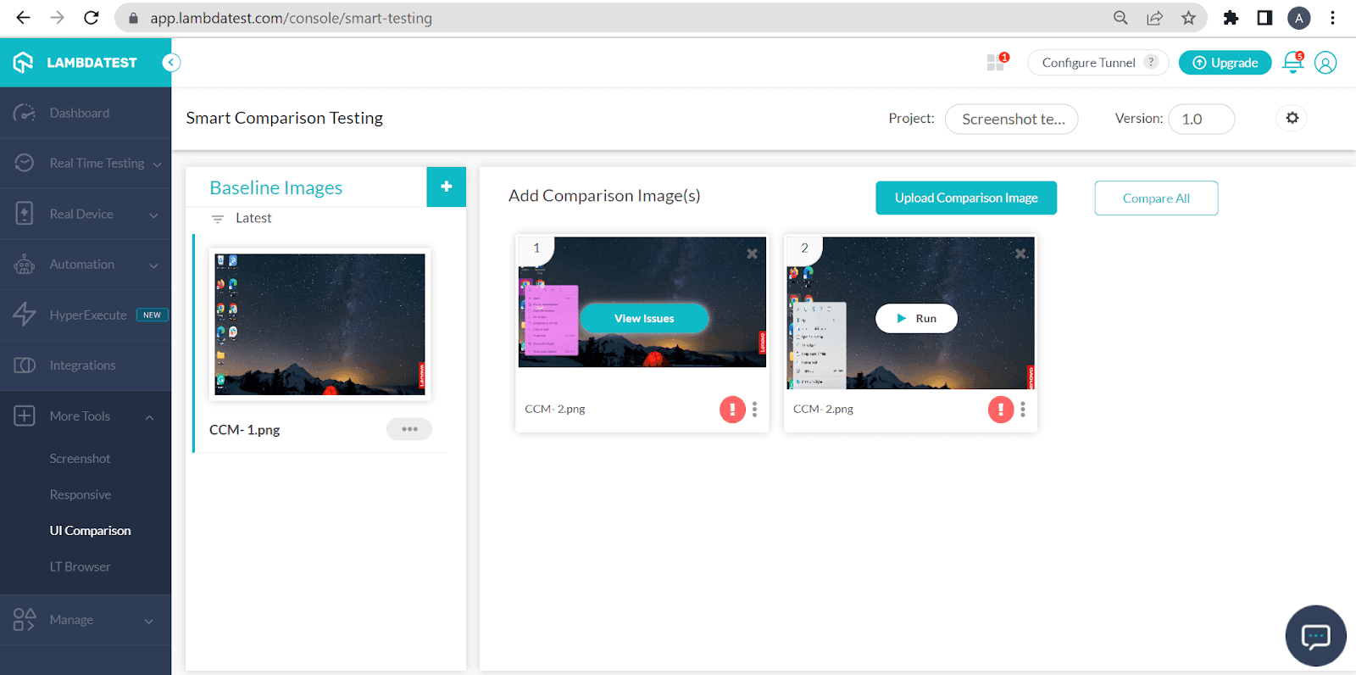Select Responsive in More Tools submenu
The image size is (1356, 675).
[x=81, y=495]
